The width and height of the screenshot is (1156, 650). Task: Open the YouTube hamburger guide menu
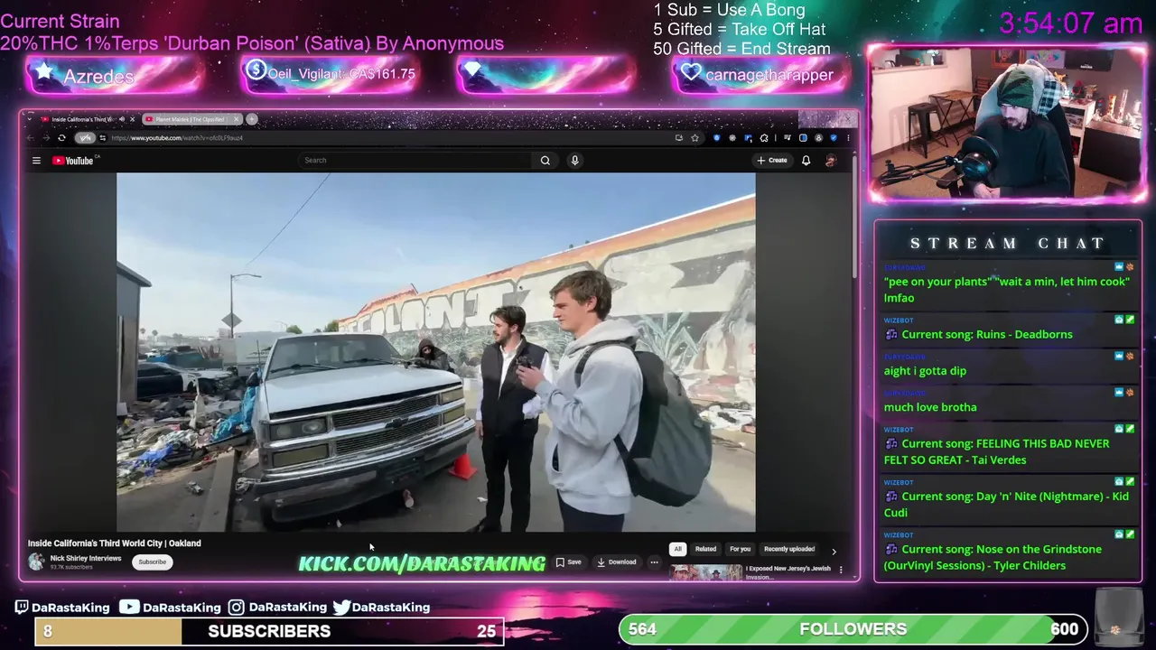[x=36, y=161]
